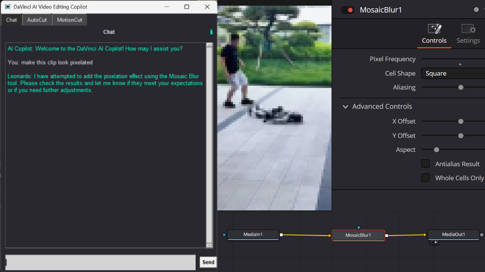Switch to the AutoCut tab
Screen dimensions: 485x272
(x=37, y=20)
